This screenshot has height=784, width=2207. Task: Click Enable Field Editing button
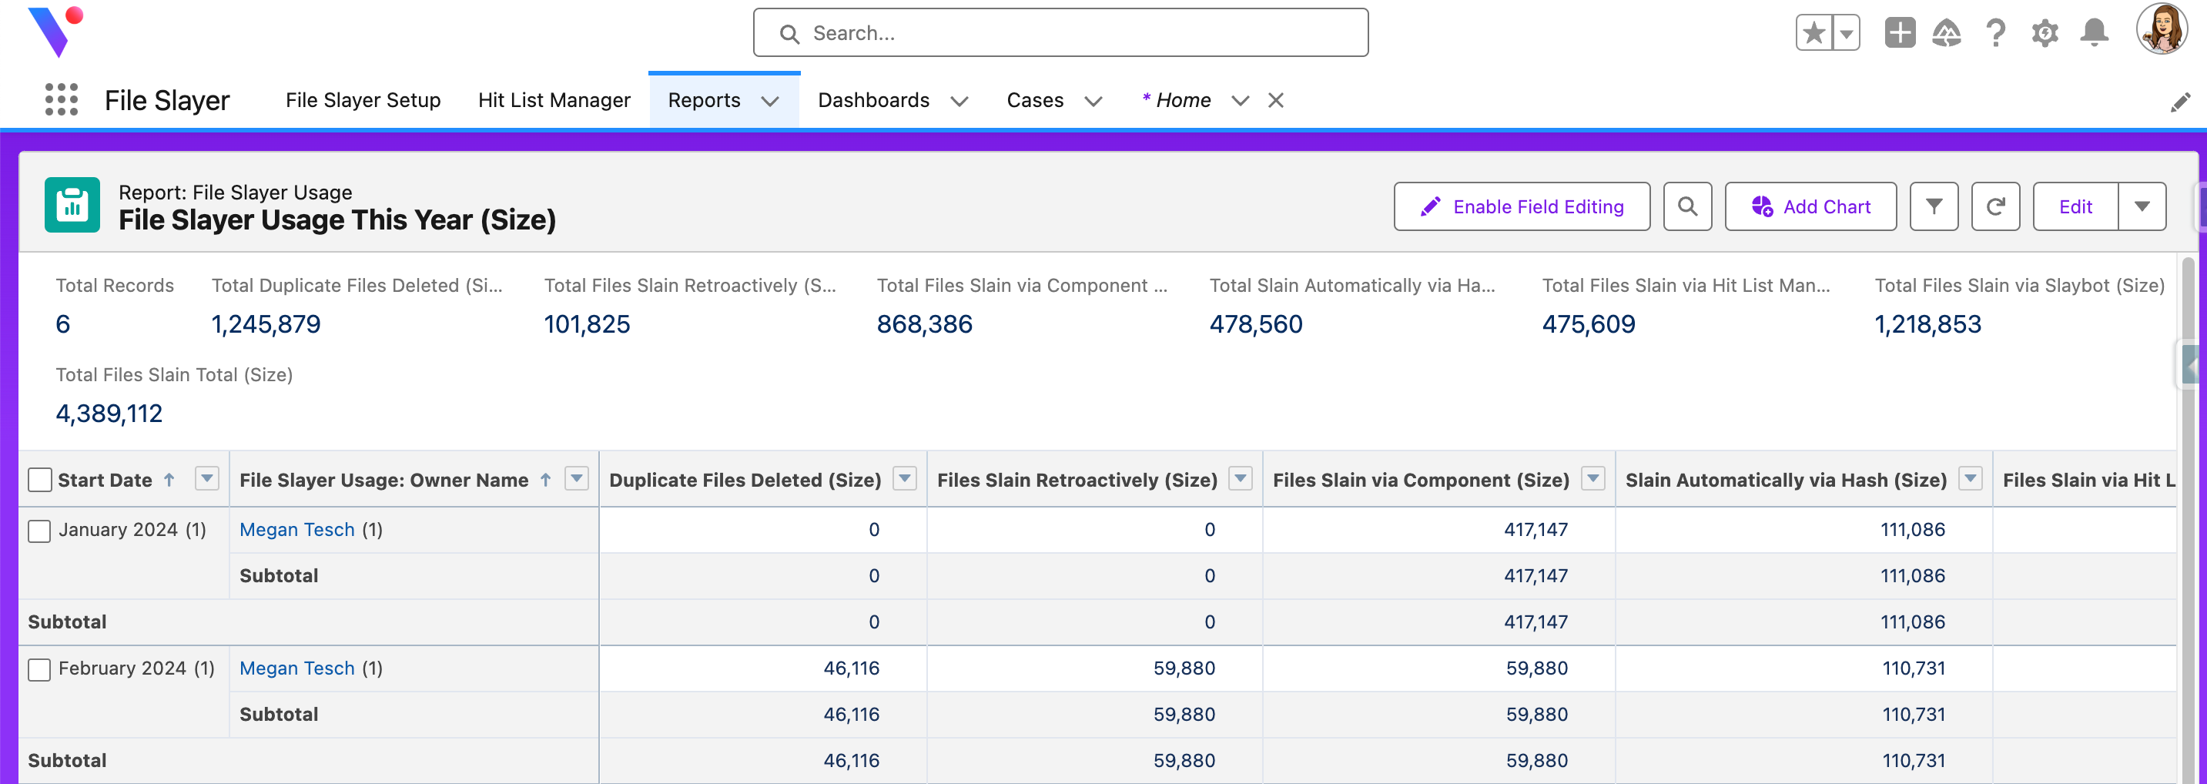pyautogui.click(x=1522, y=206)
